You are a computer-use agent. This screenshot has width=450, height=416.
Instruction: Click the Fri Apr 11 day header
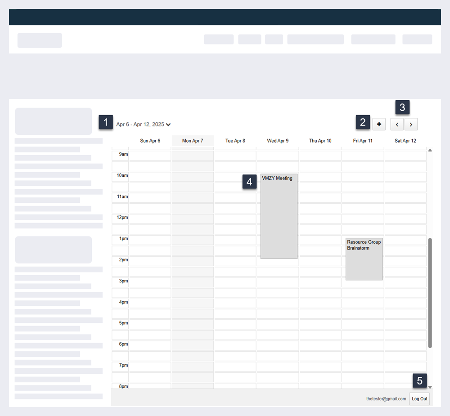point(363,141)
